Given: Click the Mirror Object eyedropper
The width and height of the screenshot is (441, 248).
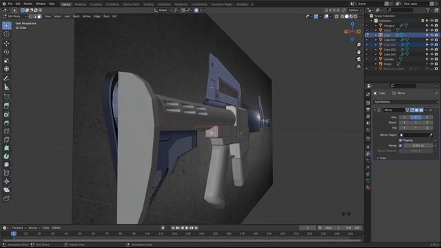Looking at the screenshot, I should tap(431, 135).
